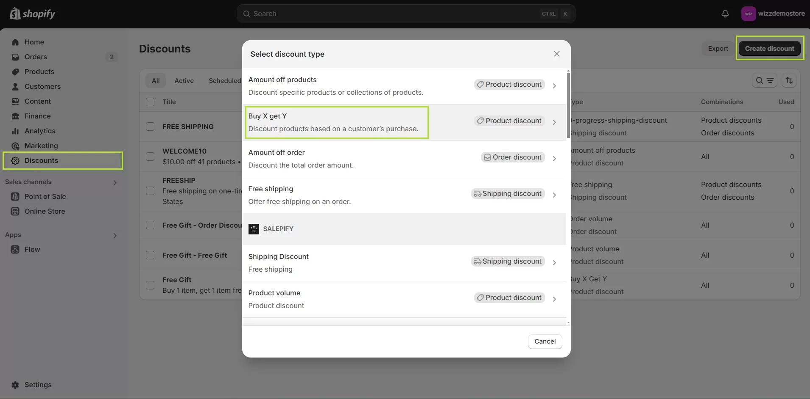Expand the Sales channels section chevron
Viewport: 810px width, 399px height.
pos(115,182)
